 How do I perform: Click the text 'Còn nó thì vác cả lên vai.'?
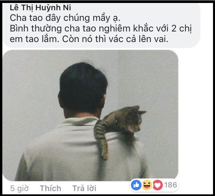pos(115,39)
